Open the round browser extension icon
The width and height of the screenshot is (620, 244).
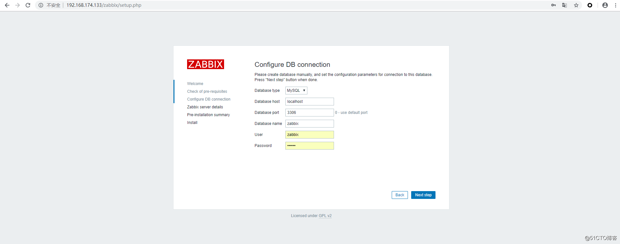pyautogui.click(x=590, y=5)
